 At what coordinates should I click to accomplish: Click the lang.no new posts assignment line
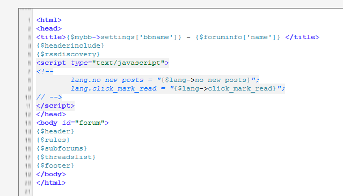165,80
